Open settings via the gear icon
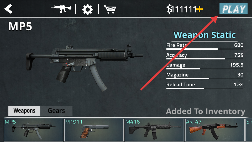The width and height of the screenshot is (252, 142). [87, 9]
